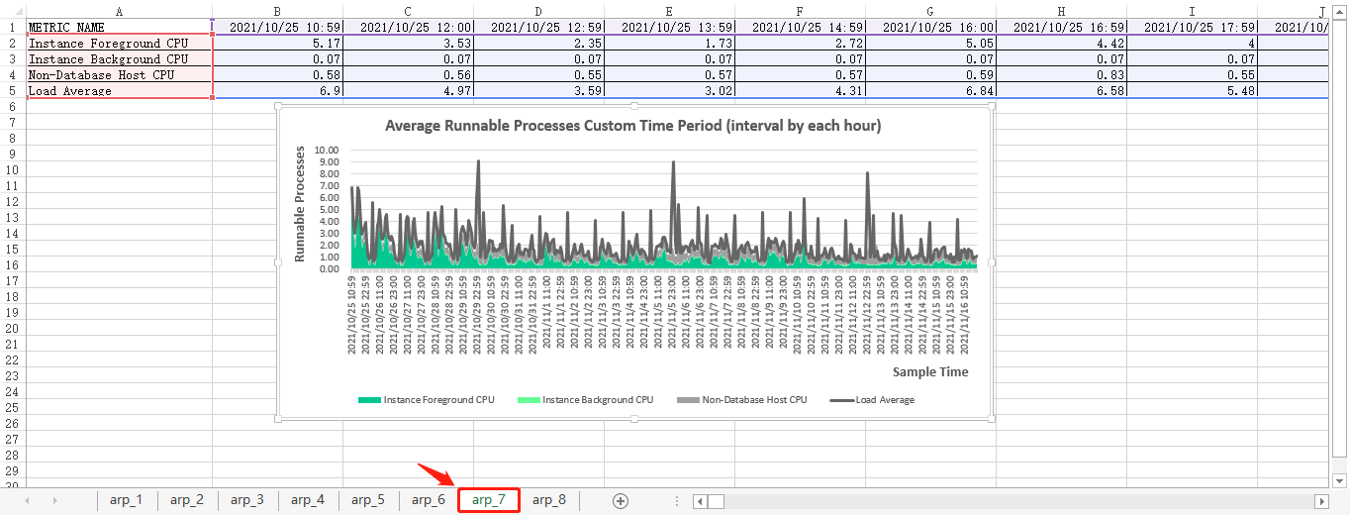The width and height of the screenshot is (1350, 515).
Task: Go to previous sheet navigation arrow
Action: (x=27, y=501)
